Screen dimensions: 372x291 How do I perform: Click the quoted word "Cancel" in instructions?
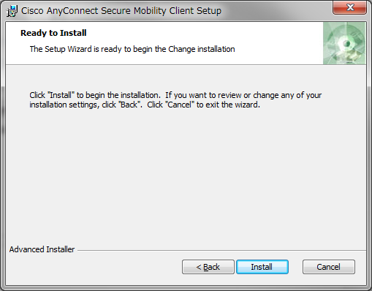coord(180,105)
